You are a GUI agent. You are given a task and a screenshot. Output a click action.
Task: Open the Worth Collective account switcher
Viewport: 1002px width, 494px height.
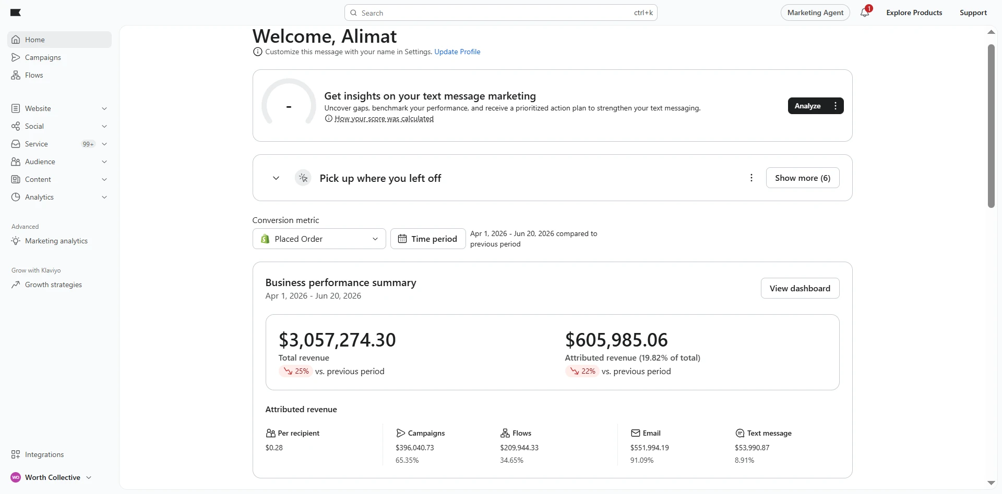[51, 477]
